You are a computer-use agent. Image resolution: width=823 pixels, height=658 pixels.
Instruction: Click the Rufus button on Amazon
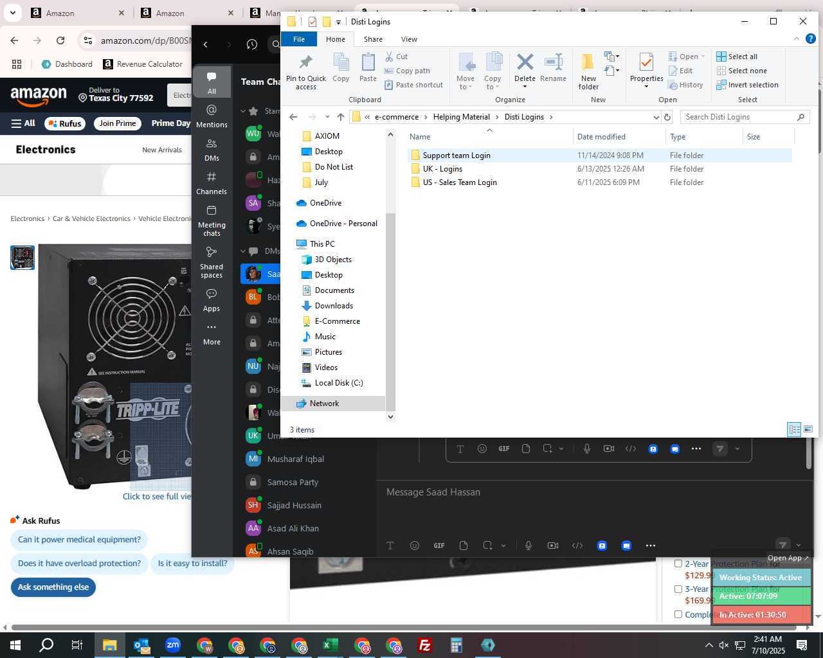(65, 123)
